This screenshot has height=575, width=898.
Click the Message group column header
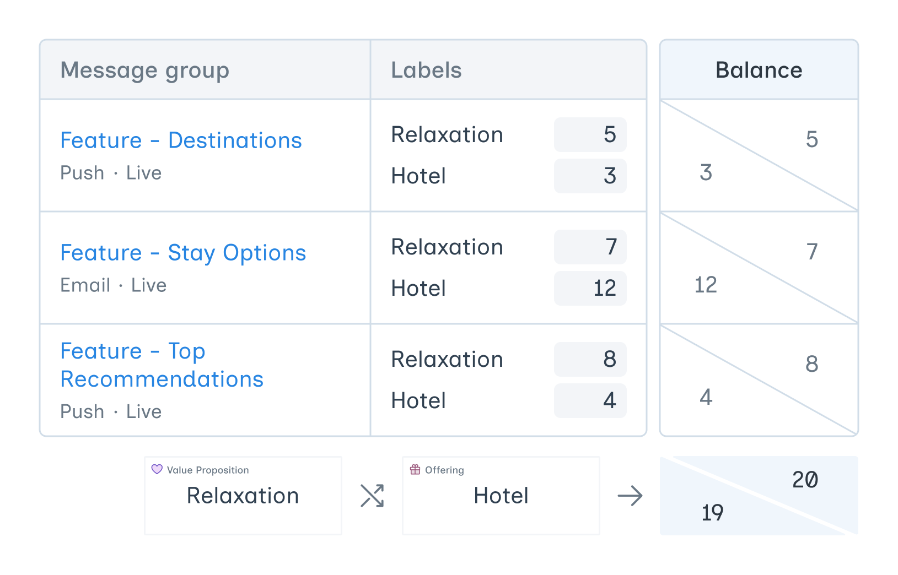144,70
